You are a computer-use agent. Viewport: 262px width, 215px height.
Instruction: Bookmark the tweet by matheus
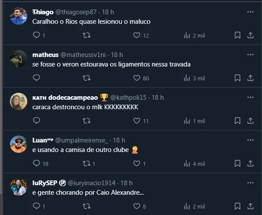coord(237,78)
